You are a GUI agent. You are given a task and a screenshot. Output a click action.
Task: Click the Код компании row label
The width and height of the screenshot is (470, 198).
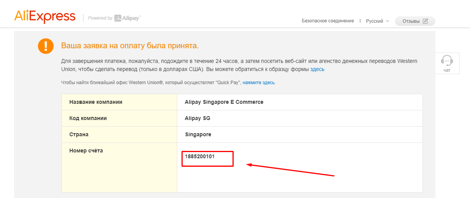[x=88, y=118]
